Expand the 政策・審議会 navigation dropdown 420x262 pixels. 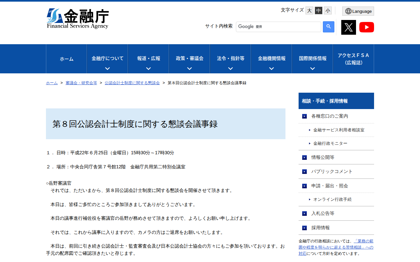(x=189, y=59)
